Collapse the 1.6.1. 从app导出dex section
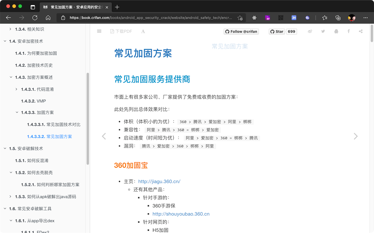The height and width of the screenshot is (233, 374). [x=11, y=221]
